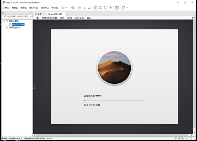197x141 pixels.
Task: Revert the VM to its previous snapshot
Action: (84, 8)
